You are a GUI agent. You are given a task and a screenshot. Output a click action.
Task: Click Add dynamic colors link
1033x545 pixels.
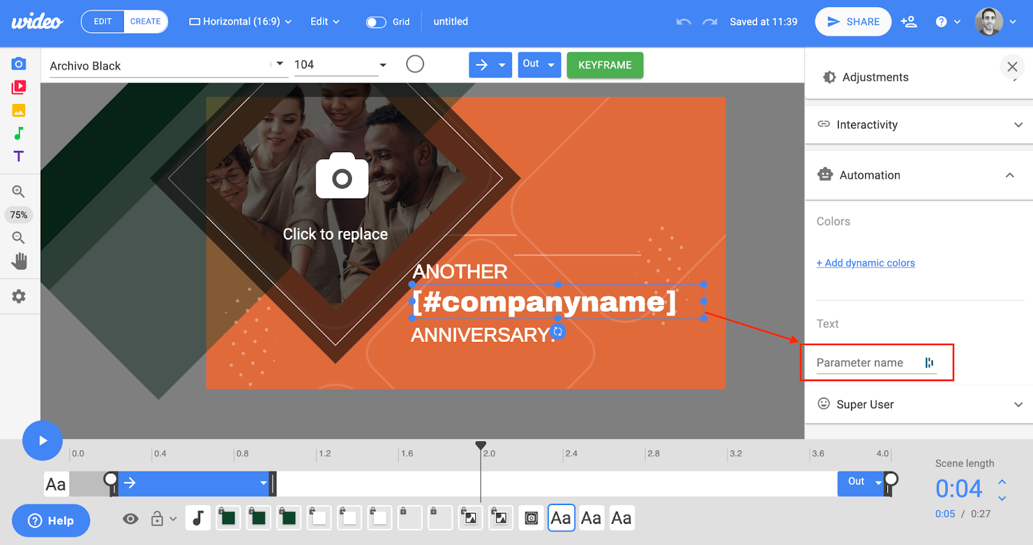866,263
